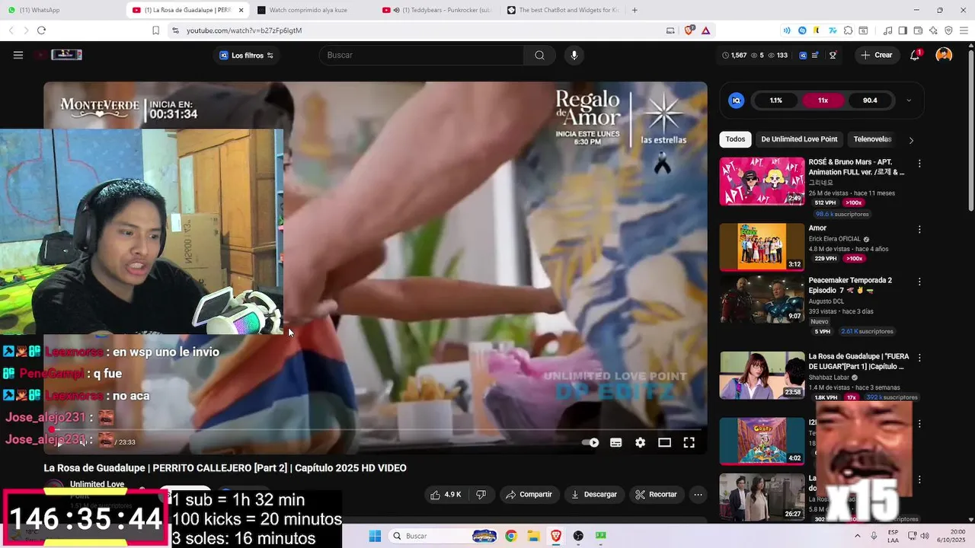Toggle the autoplay switch in player
The width and height of the screenshot is (975, 548).
(x=590, y=442)
